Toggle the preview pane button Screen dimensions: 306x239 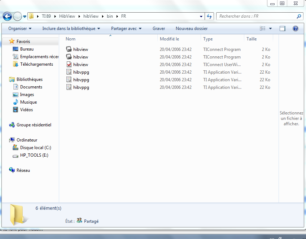point(283,29)
